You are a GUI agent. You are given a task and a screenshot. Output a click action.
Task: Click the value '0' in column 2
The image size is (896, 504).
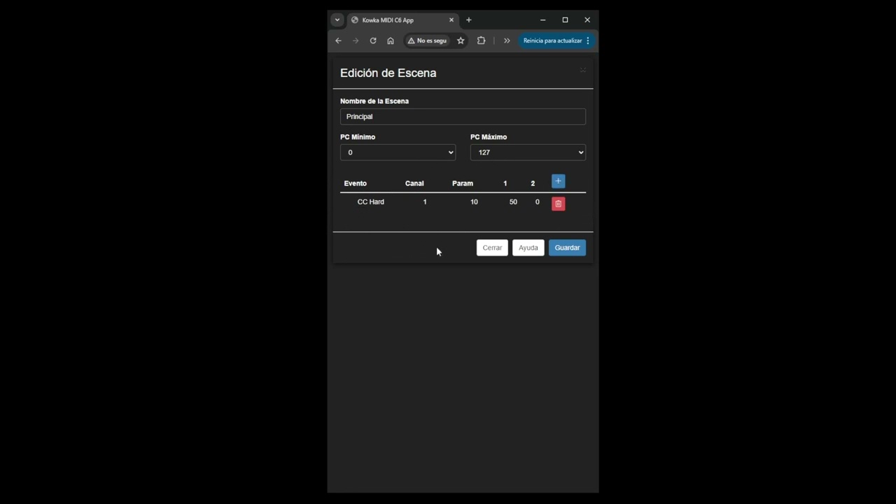(x=538, y=202)
